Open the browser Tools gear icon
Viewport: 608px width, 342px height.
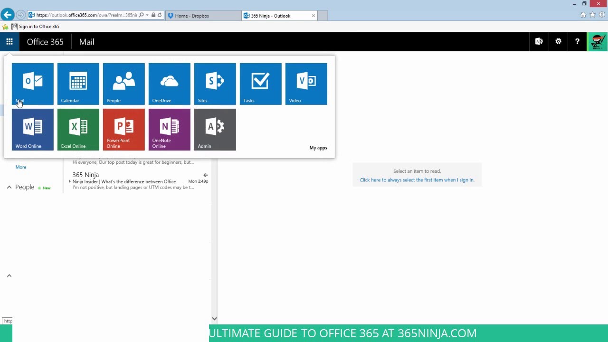(601, 15)
